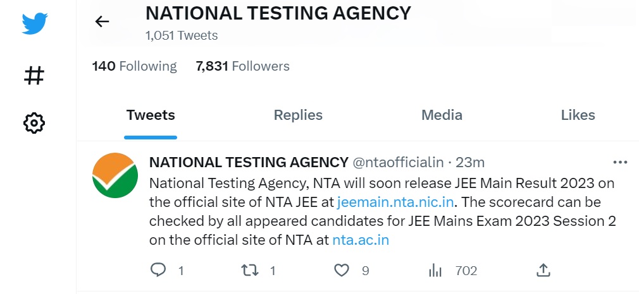The width and height of the screenshot is (639, 294).
Task: Go back with the left arrow
Action: pos(102,21)
